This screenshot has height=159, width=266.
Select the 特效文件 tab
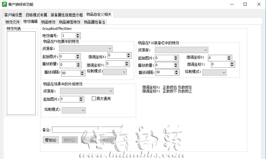click(13, 22)
